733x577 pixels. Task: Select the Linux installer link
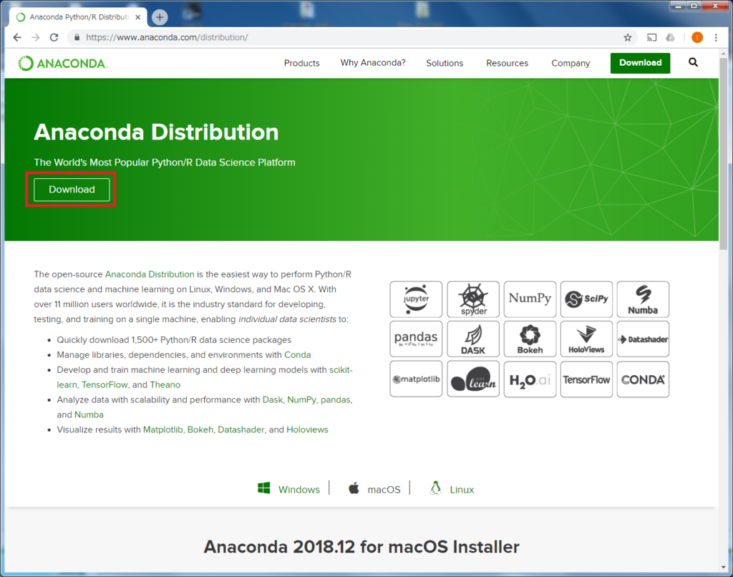pyautogui.click(x=452, y=489)
